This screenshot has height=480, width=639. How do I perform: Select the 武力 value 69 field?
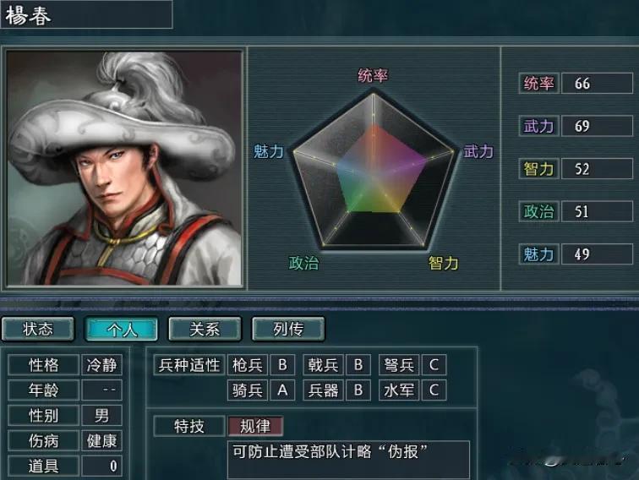click(x=597, y=126)
